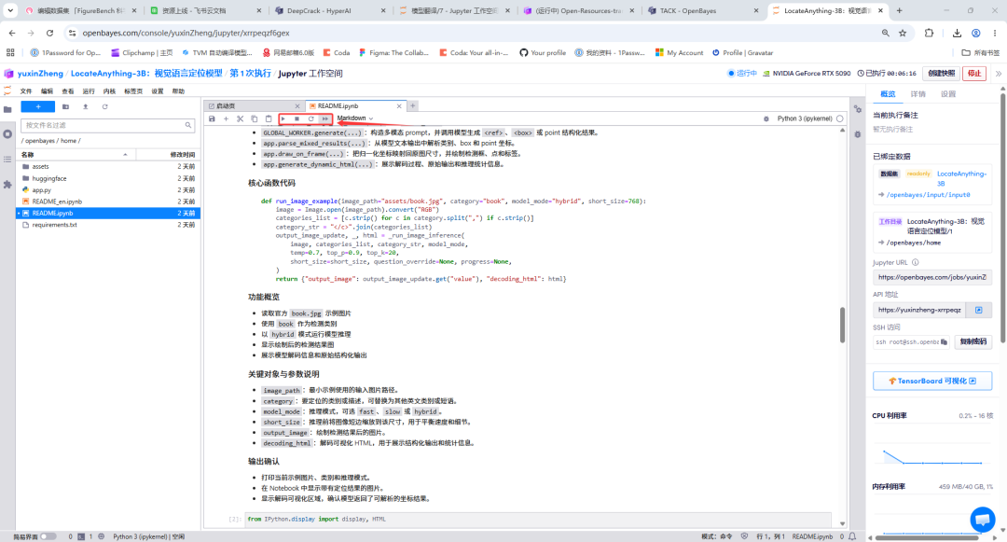The image size is (1007, 542).
Task: Click the blue new launcher plus button
Action: point(38,106)
